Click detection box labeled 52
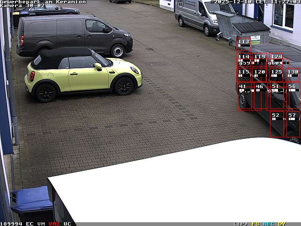 pos(277,124)
